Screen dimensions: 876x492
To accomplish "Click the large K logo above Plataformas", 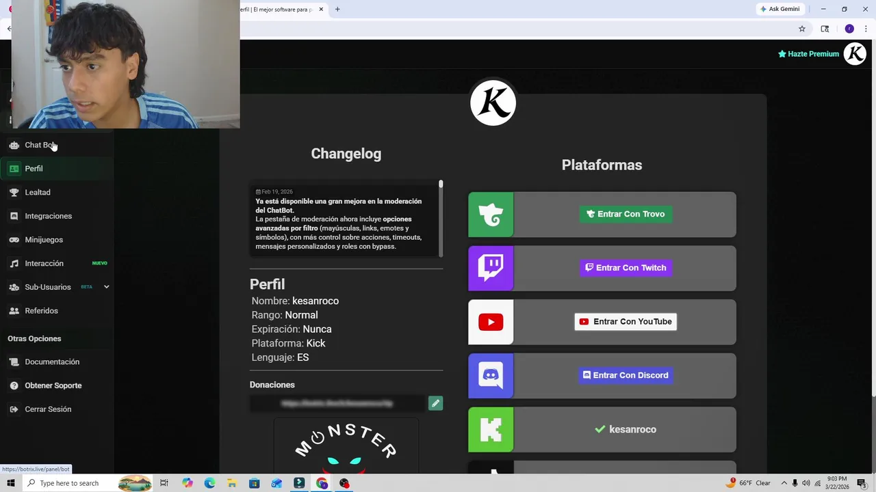I will tap(493, 103).
